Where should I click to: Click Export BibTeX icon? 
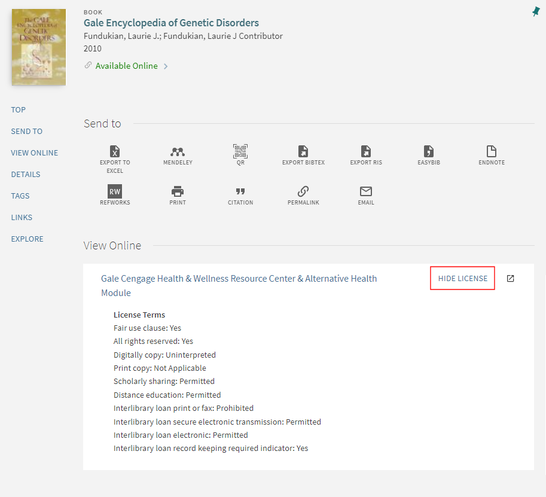tap(303, 151)
